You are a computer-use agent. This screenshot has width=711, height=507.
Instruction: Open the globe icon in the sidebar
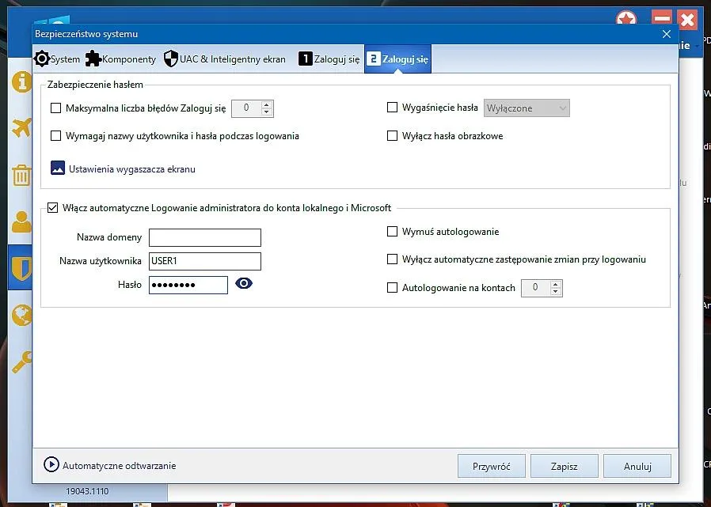click(20, 315)
